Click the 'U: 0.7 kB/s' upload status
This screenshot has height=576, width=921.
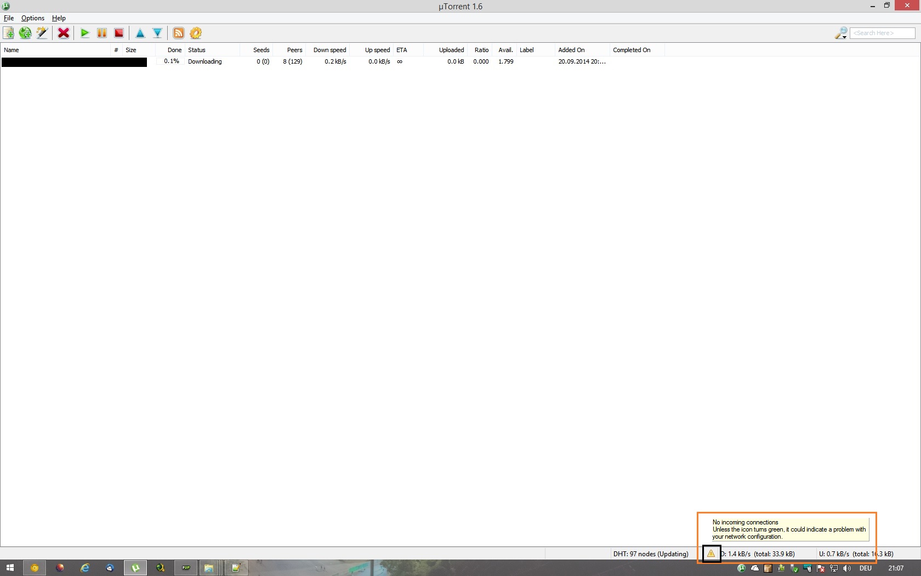click(x=856, y=554)
